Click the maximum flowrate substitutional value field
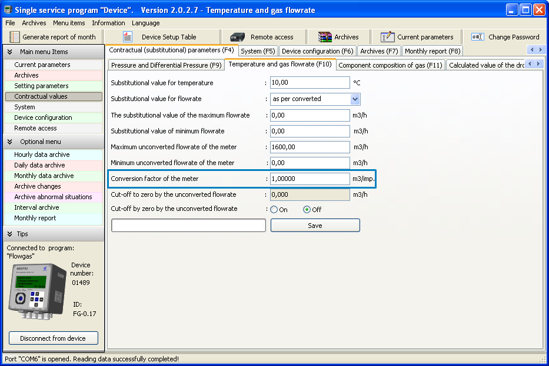Screen dimensions: 549x366 310,115
